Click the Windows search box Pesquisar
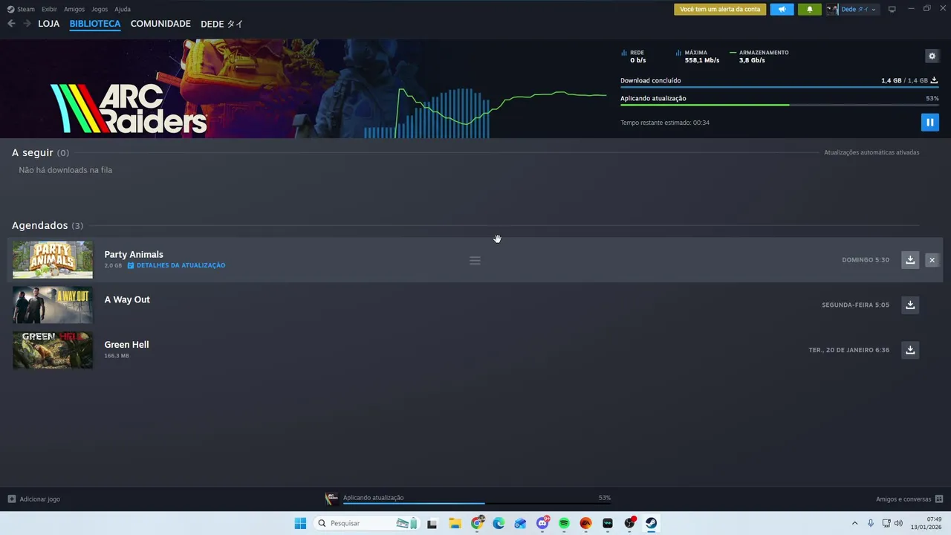The width and height of the screenshot is (951, 535). pyautogui.click(x=367, y=523)
